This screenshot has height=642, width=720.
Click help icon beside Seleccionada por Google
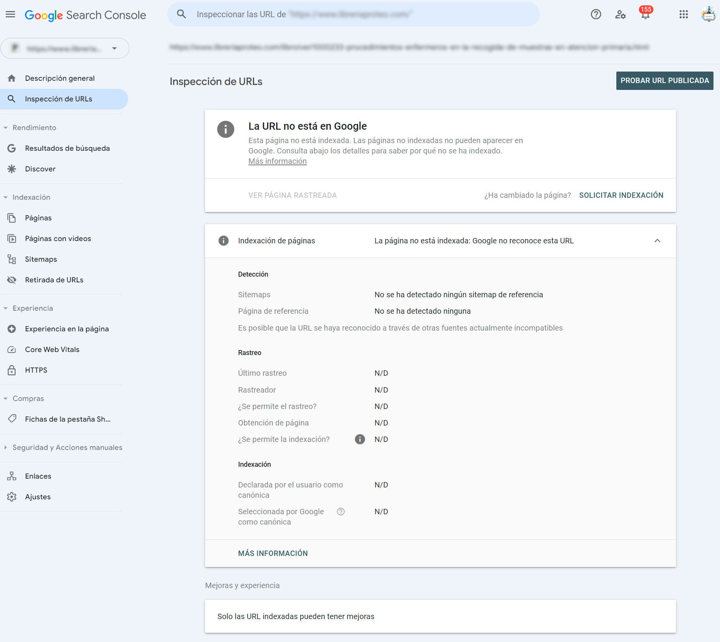click(x=340, y=512)
